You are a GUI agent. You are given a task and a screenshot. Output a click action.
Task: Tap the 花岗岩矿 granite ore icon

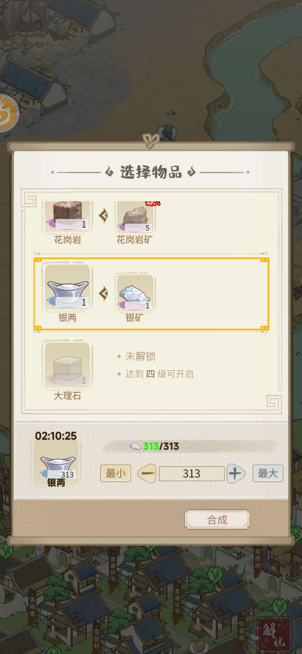[x=135, y=217]
